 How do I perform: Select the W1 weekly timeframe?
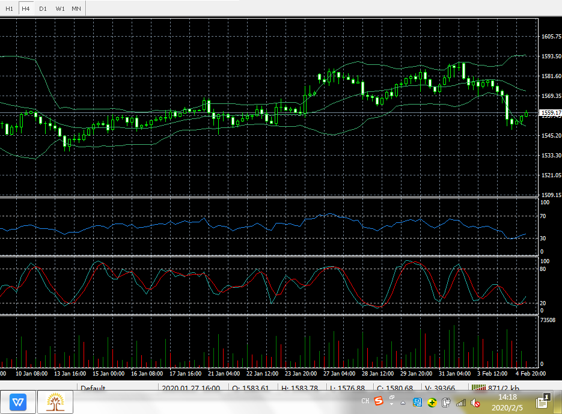coord(60,8)
